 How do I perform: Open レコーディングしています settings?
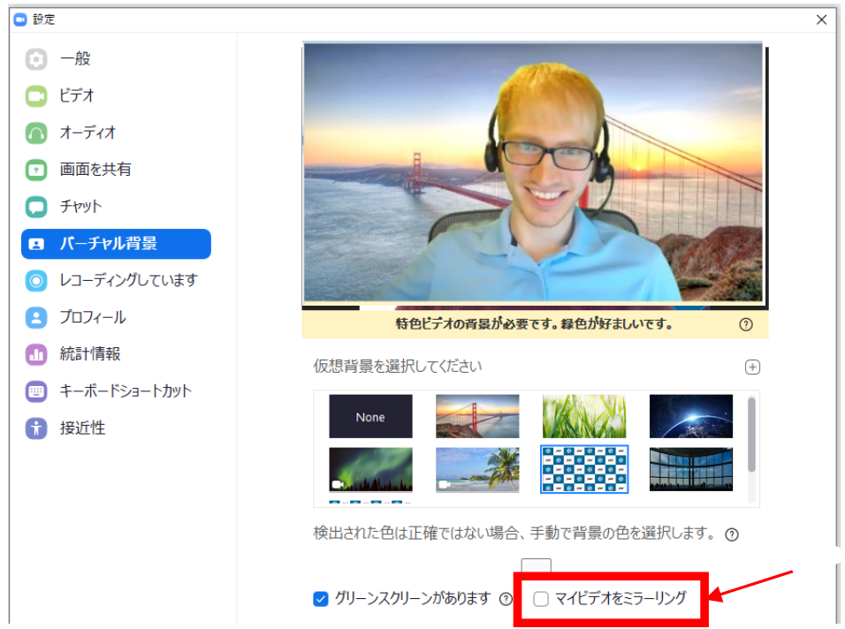click(116, 281)
